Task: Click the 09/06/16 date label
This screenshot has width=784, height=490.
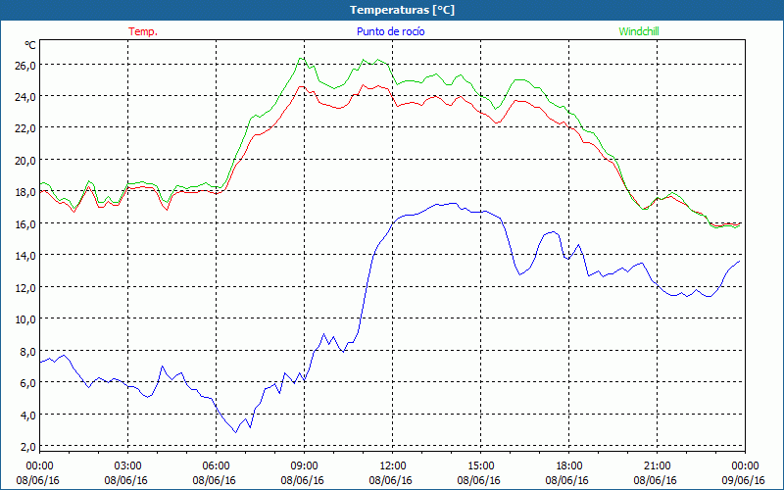Action: [x=743, y=480]
